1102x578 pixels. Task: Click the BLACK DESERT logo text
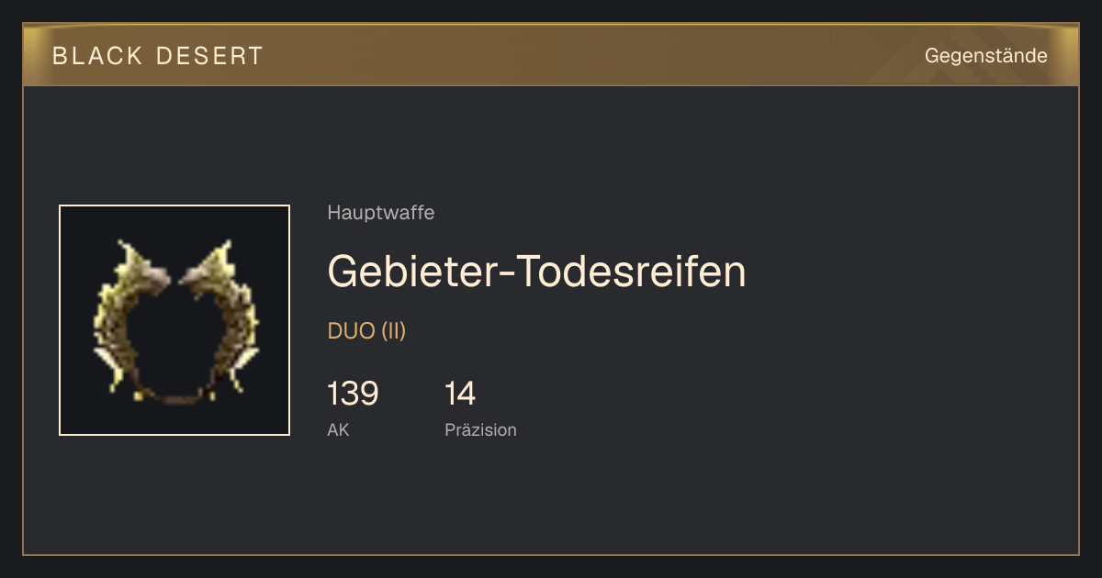point(157,56)
